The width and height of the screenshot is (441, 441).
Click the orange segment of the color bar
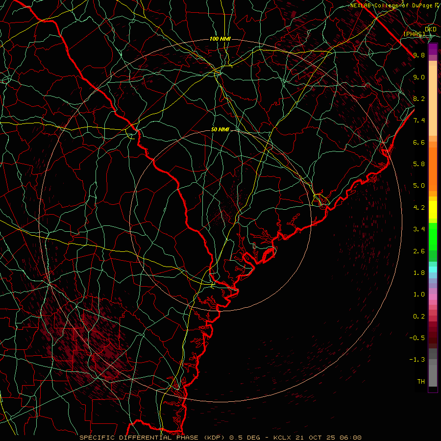tap(433, 169)
